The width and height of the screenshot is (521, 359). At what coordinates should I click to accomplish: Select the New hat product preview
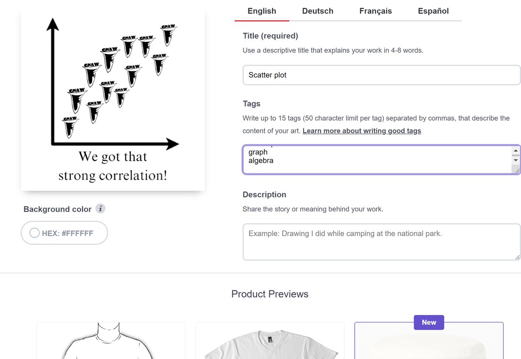pos(429,345)
